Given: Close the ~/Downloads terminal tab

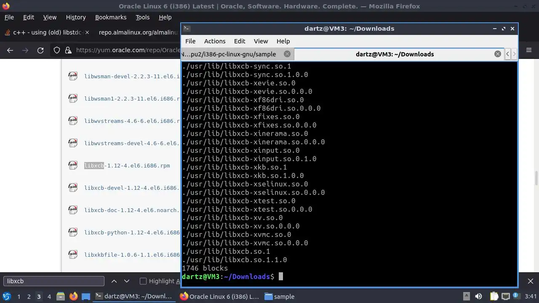Looking at the screenshot, I should 498,54.
